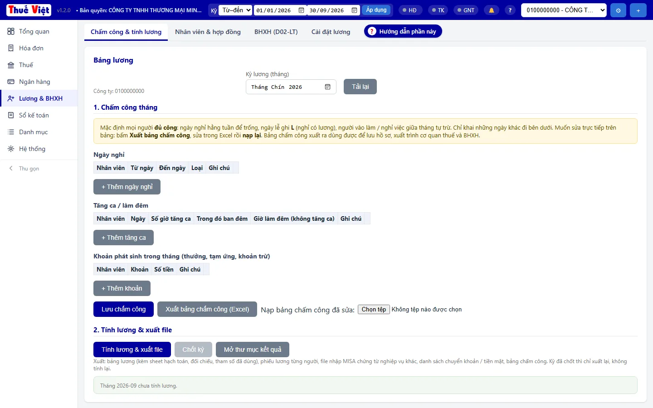This screenshot has height=408, width=653.
Task: Open calendar picker for end date 30/09/2026
Action: (354, 10)
